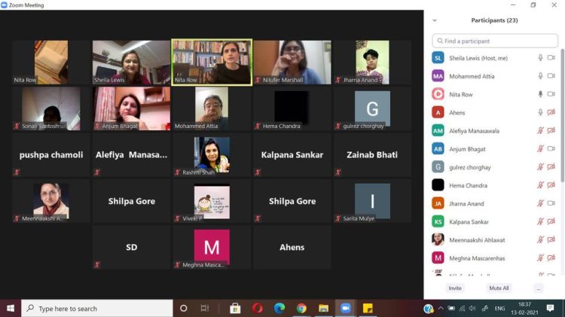Toggle Kalpana Sankar's muted microphone icon

click(540, 221)
